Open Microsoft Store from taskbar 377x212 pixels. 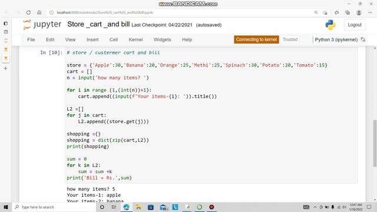coord(151,207)
